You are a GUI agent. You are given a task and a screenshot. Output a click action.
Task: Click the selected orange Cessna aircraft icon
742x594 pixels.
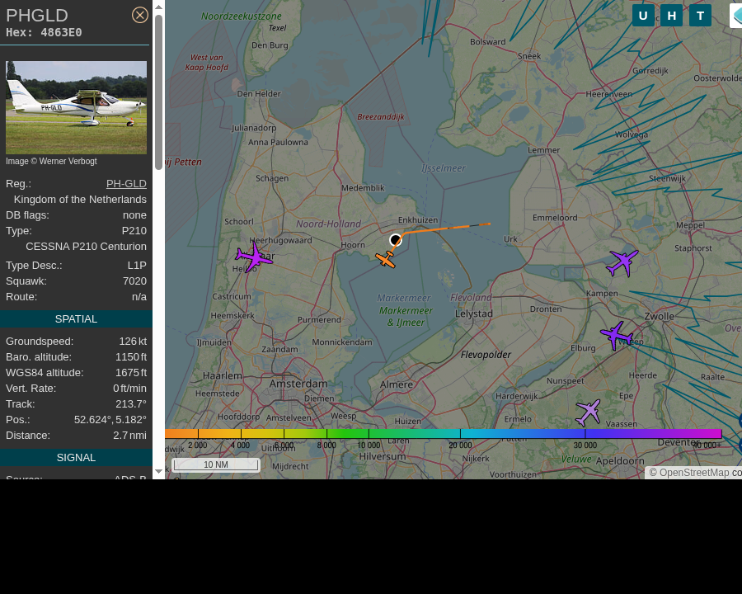pyautogui.click(x=386, y=259)
